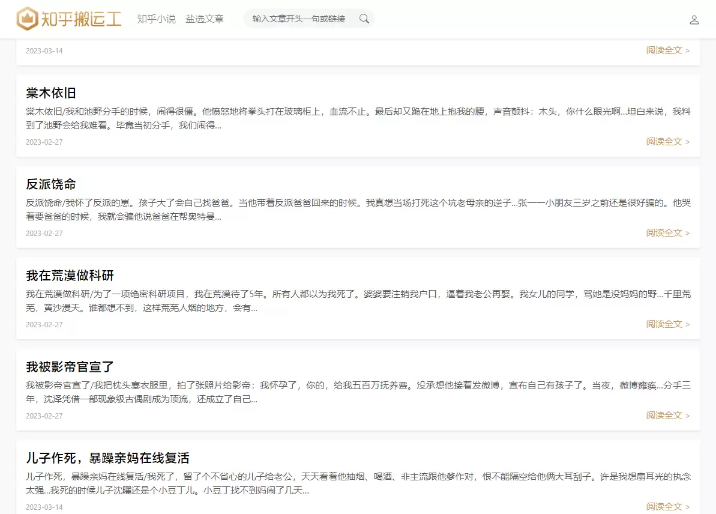
Task: Click the 2023-02-27 date under 棠木依旧
Action: click(x=44, y=142)
